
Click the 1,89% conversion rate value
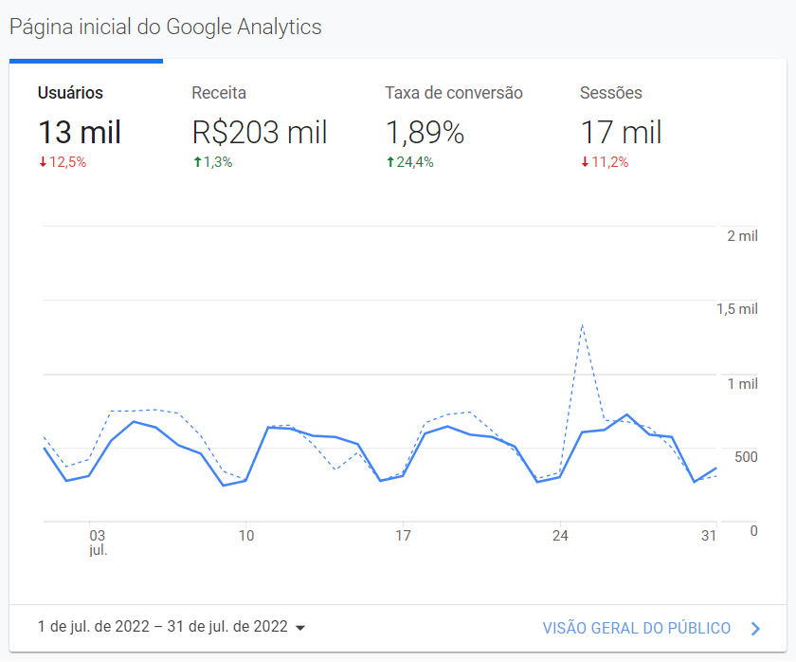(x=425, y=133)
